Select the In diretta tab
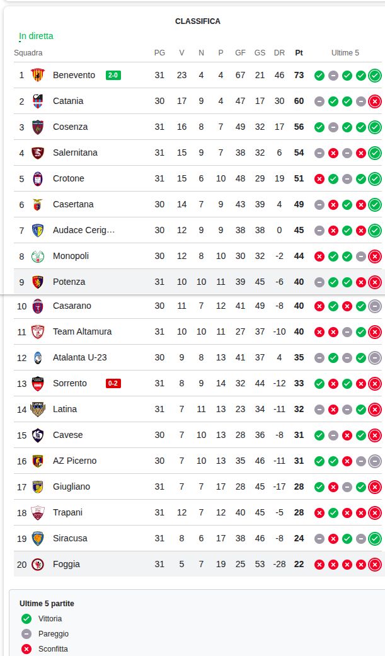Viewport: 385px width, 656px height. (36, 36)
